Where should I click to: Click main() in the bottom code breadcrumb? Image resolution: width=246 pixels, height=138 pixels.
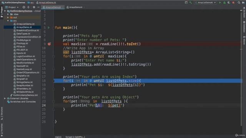point(58,137)
